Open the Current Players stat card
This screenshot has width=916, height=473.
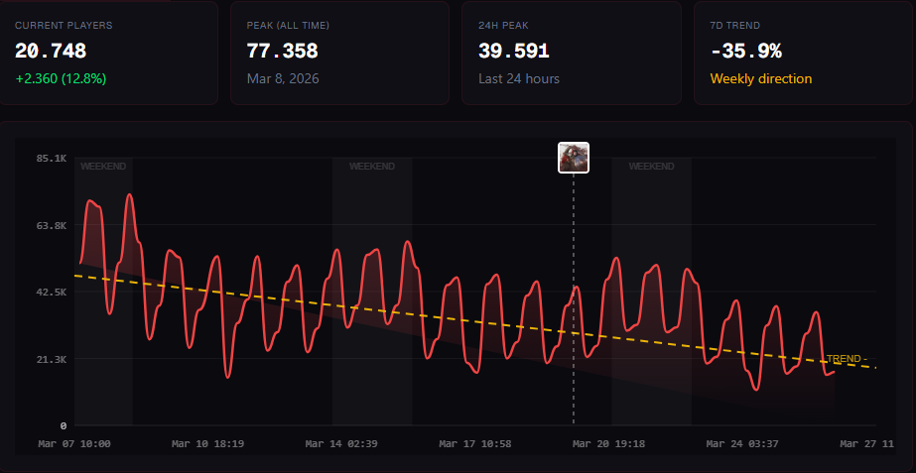coord(108,53)
